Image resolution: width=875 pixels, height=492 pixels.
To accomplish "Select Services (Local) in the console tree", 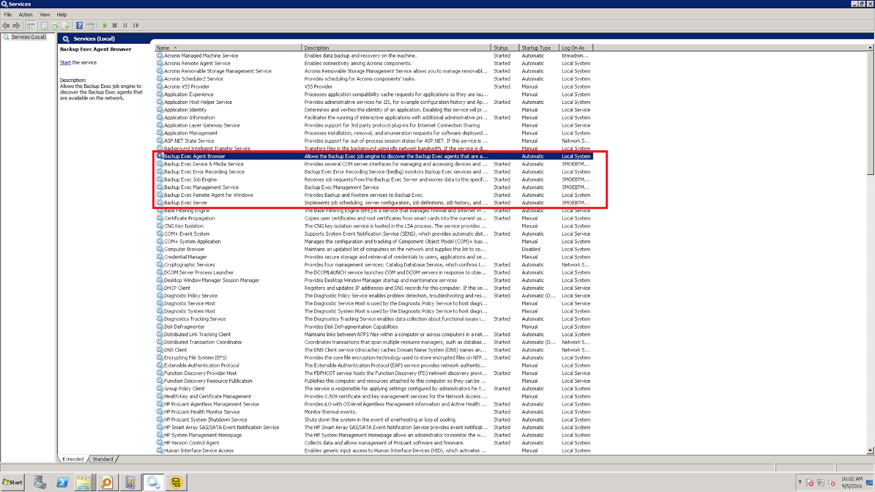I will tap(28, 37).
